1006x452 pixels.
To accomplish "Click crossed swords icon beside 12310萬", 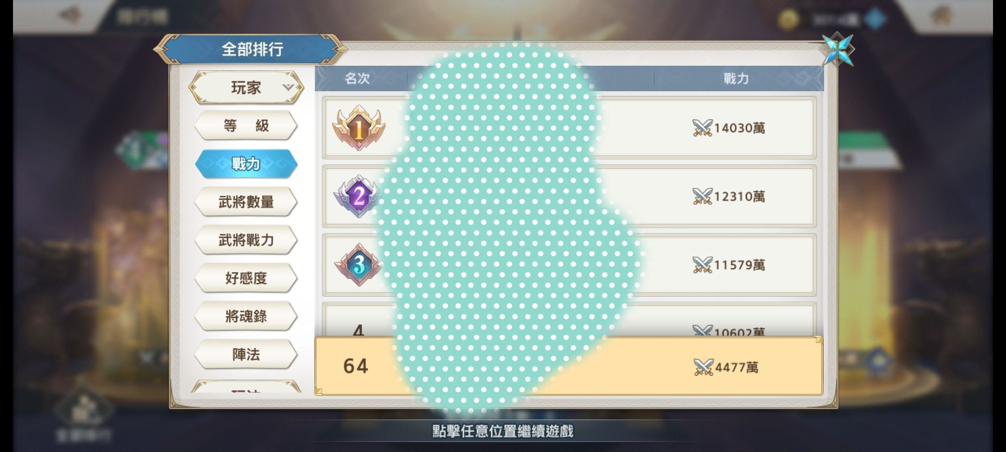I will 702,196.
